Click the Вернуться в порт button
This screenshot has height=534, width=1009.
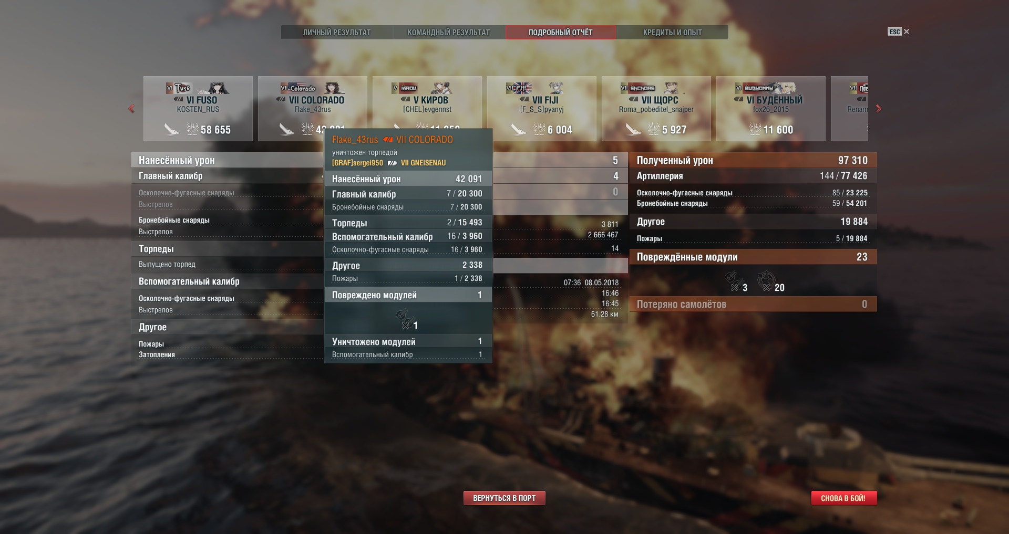(x=504, y=498)
